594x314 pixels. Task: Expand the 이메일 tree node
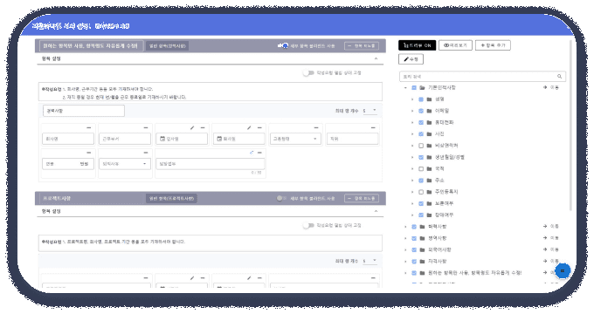point(412,111)
